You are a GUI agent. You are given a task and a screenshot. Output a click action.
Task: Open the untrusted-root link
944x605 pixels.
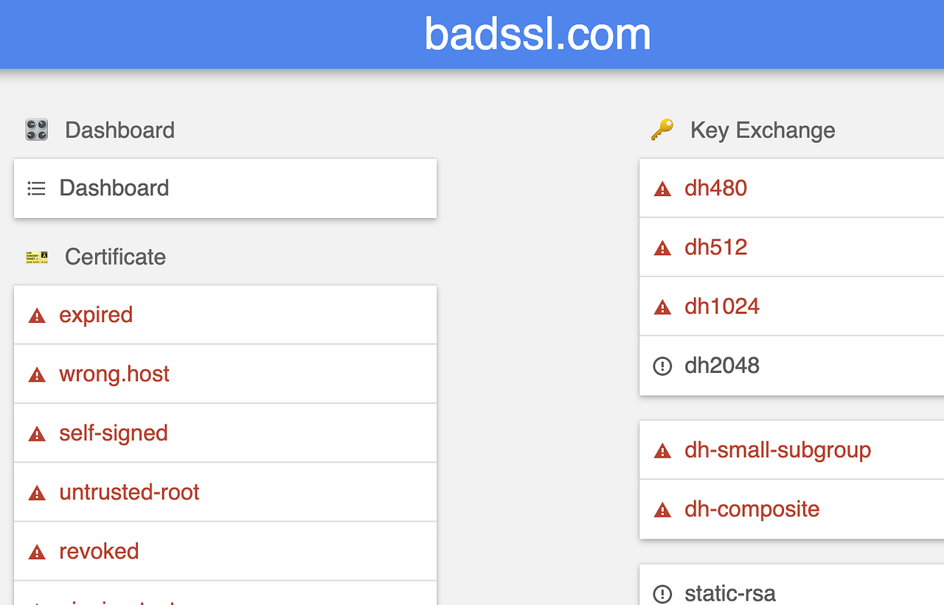pyautogui.click(x=225, y=492)
